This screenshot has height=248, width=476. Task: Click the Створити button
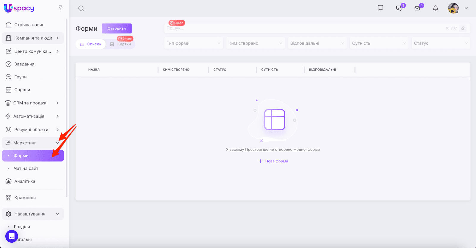click(117, 29)
